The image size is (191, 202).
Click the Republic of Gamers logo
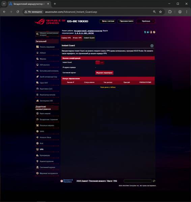(x=50, y=22)
